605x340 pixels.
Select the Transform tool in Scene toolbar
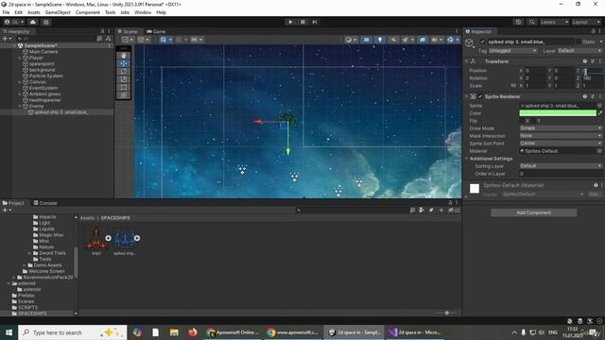coord(124,95)
